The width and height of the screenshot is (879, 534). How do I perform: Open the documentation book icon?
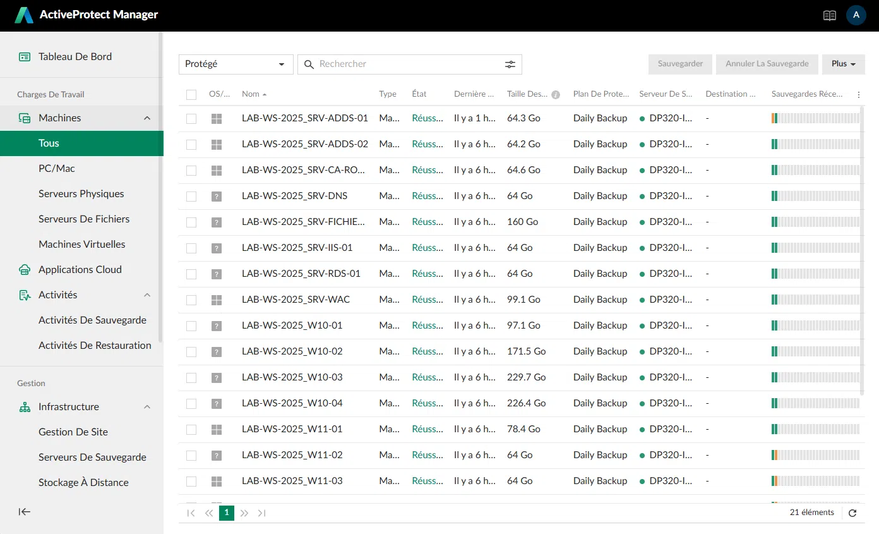tap(830, 16)
